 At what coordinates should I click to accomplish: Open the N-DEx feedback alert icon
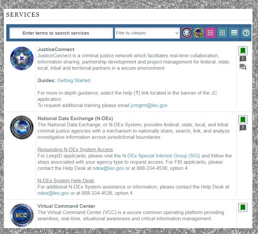point(243,128)
